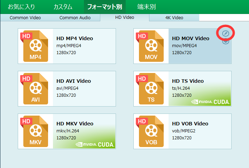This screenshot has height=168, width=249.
Task: Click the mov/MPEG4 codec text
Action: click(184, 46)
